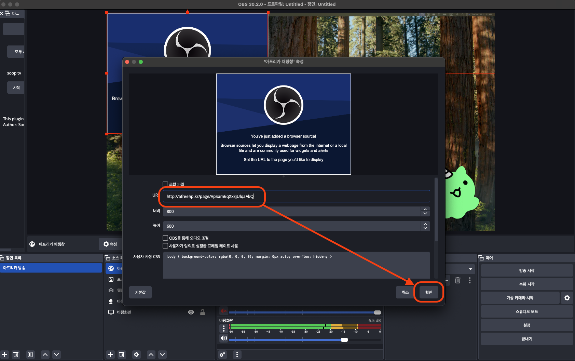Image resolution: width=575 pixels, height=361 pixels.
Task: Delete scene with trash icon in scene list
Action: click(16, 355)
